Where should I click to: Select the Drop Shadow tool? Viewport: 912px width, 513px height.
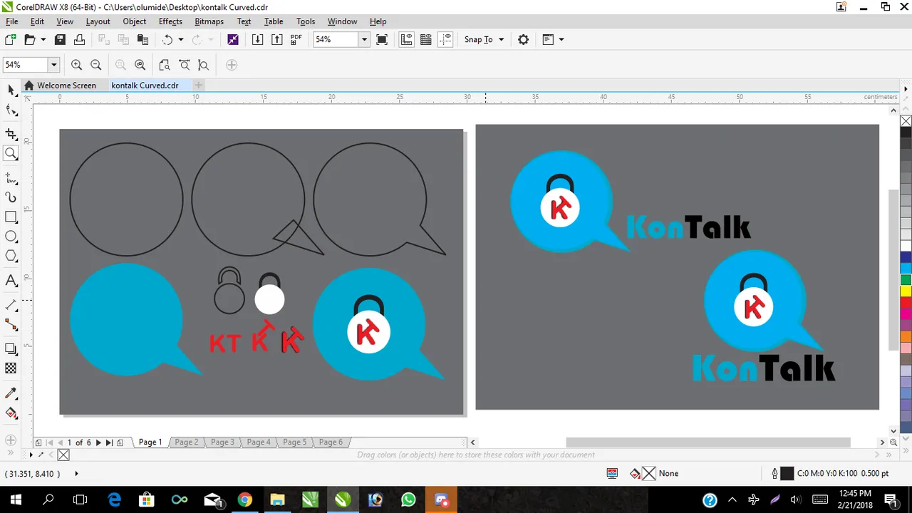(11, 349)
